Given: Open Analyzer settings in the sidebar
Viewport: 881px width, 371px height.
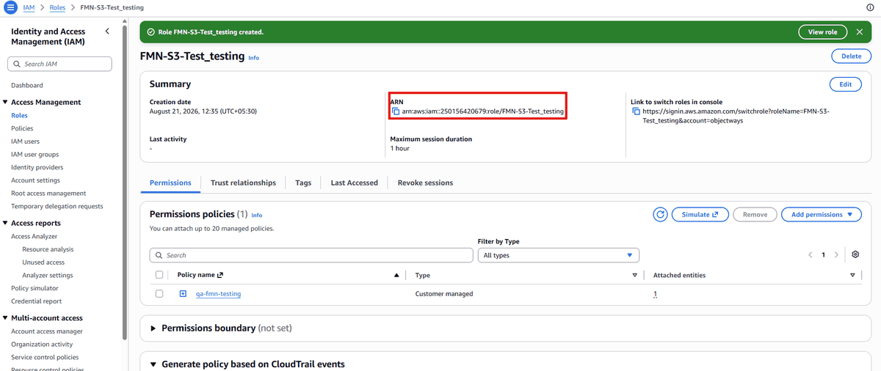Looking at the screenshot, I should (48, 275).
